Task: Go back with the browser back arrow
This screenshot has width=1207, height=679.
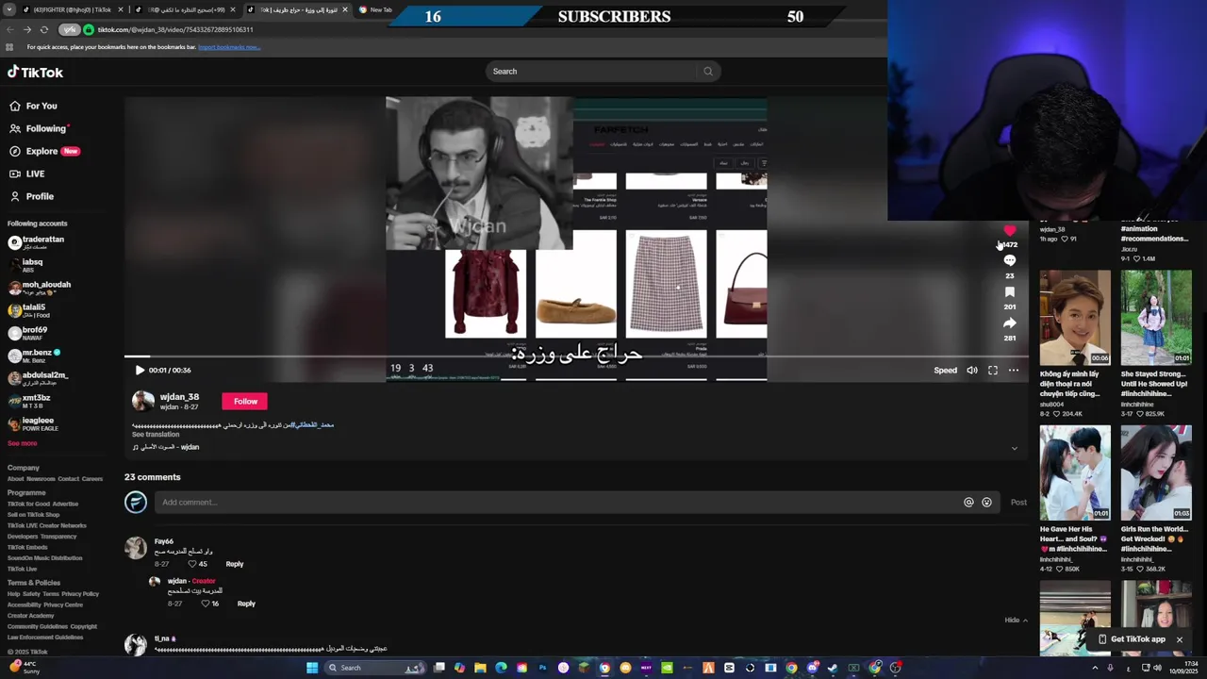Action: click(x=10, y=29)
